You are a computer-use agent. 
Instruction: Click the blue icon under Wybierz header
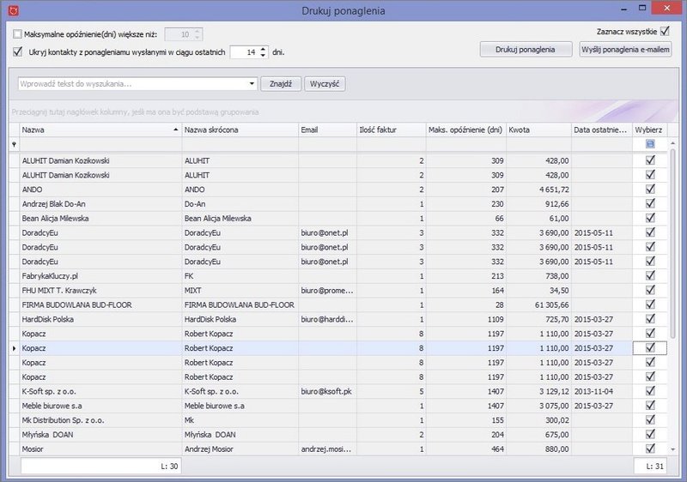tap(649, 145)
